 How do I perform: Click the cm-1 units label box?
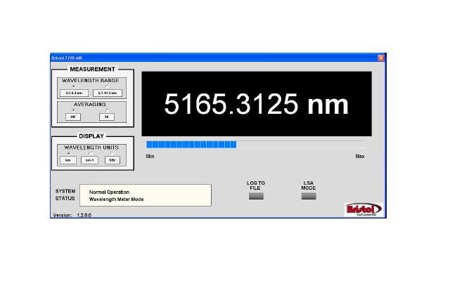90,159
